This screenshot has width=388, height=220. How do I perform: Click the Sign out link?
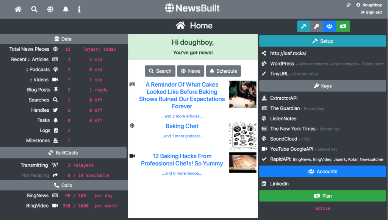click(371, 12)
